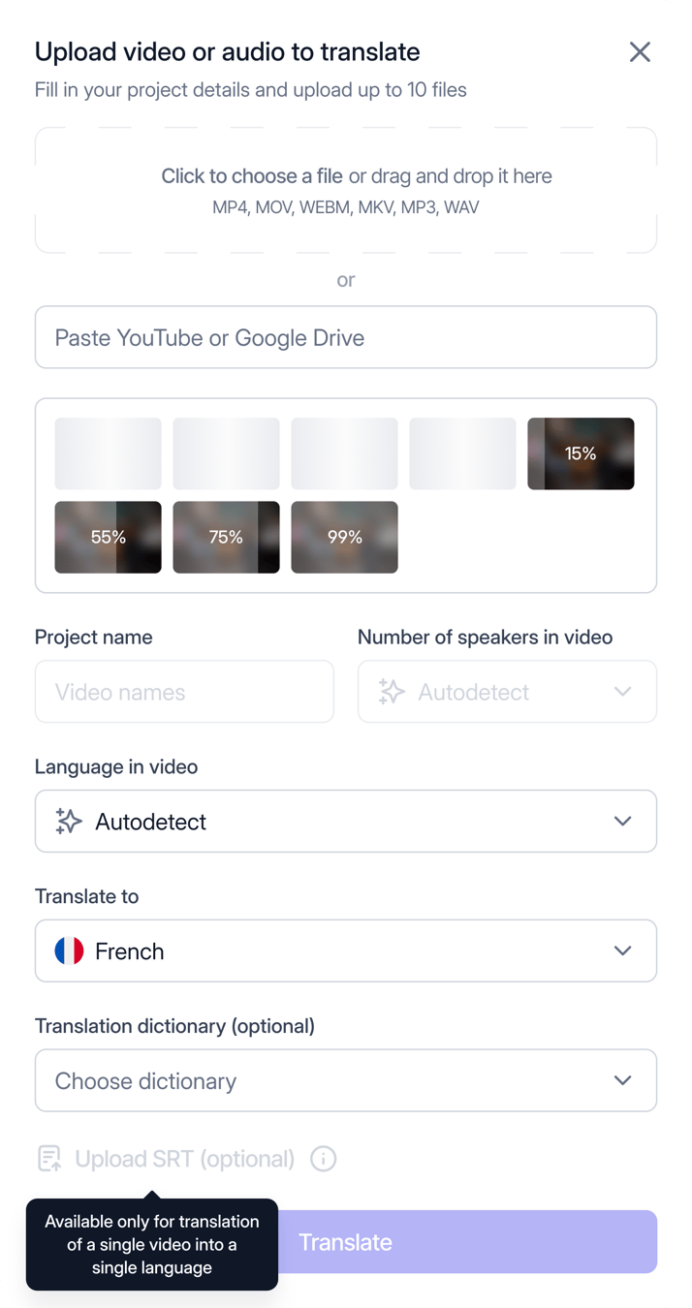Click the Paste YouTube or Google Drive field
This screenshot has height=1308, width=692.
(345, 336)
